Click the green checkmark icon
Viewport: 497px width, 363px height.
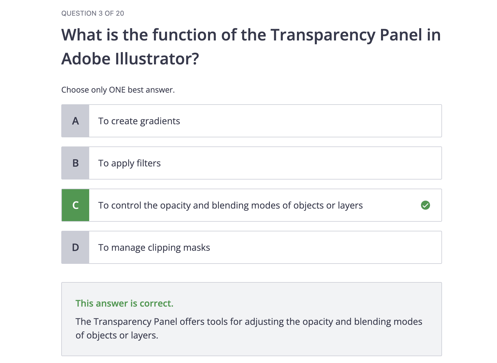[425, 205]
